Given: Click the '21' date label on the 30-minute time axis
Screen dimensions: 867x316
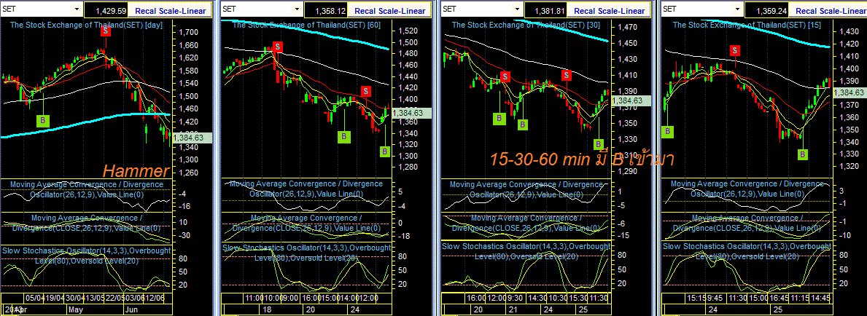Looking at the screenshot, I should point(513,310).
